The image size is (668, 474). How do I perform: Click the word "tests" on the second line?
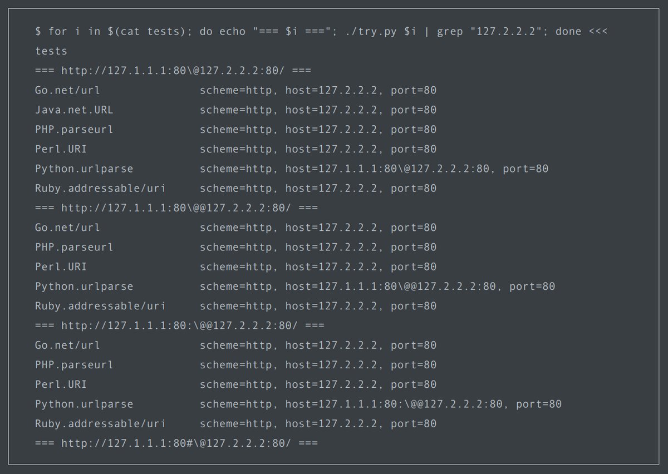(x=51, y=51)
